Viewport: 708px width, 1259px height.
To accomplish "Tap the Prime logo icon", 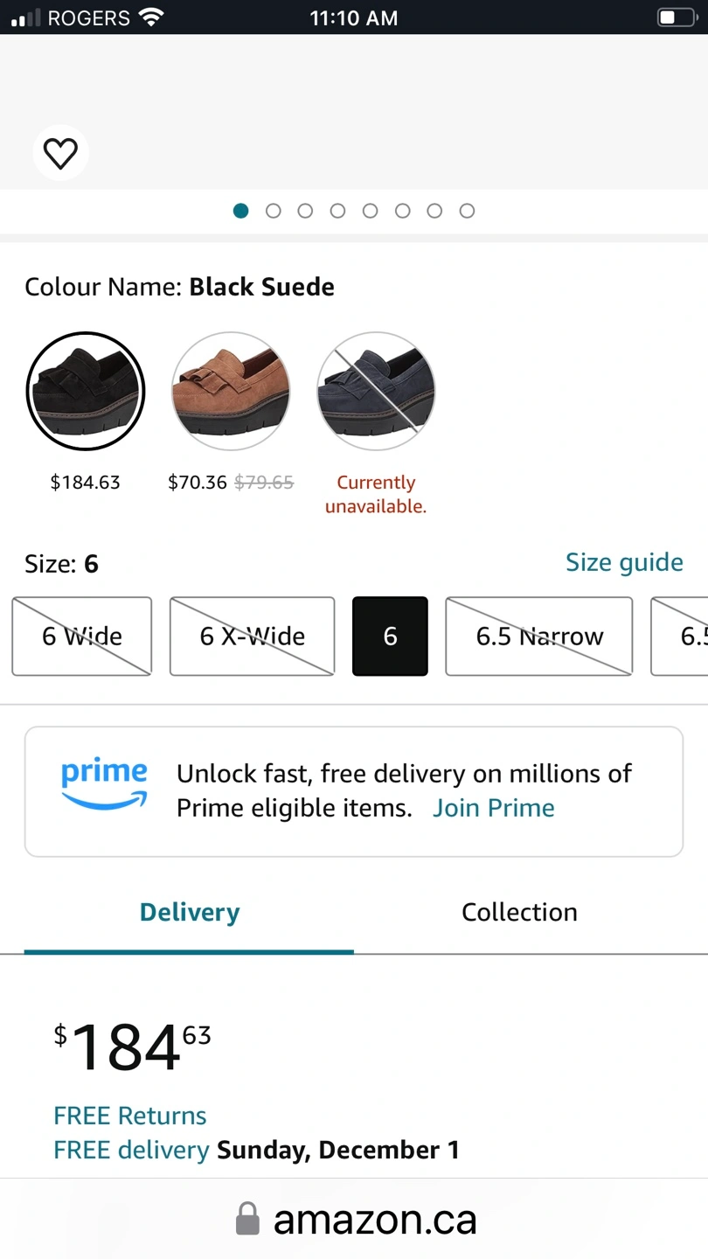I will click(x=104, y=784).
